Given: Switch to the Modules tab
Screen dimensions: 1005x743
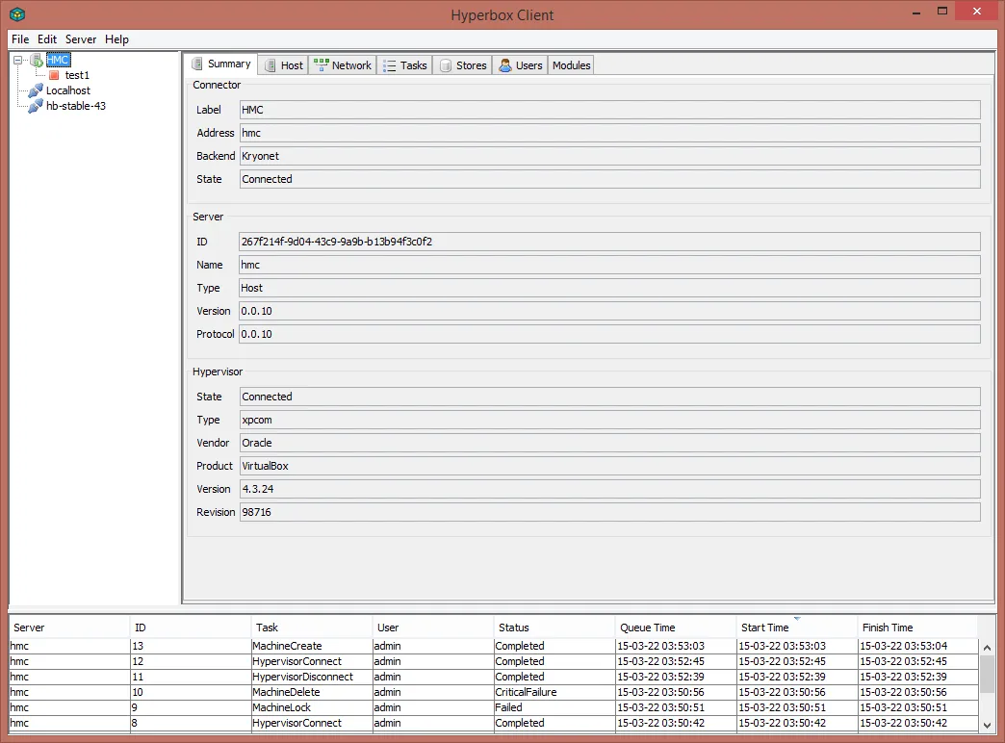Looking at the screenshot, I should point(571,64).
